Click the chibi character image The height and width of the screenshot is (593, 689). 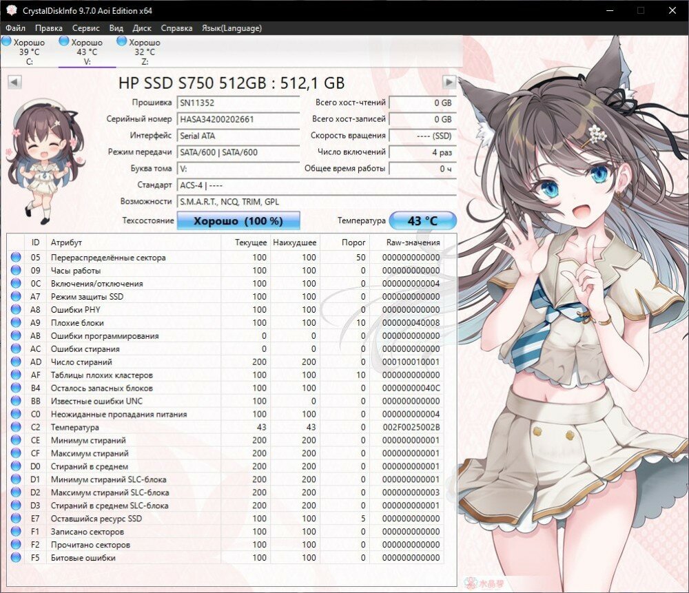[x=45, y=160]
